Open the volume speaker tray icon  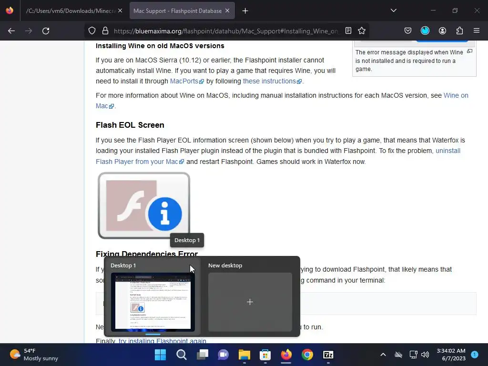425,355
